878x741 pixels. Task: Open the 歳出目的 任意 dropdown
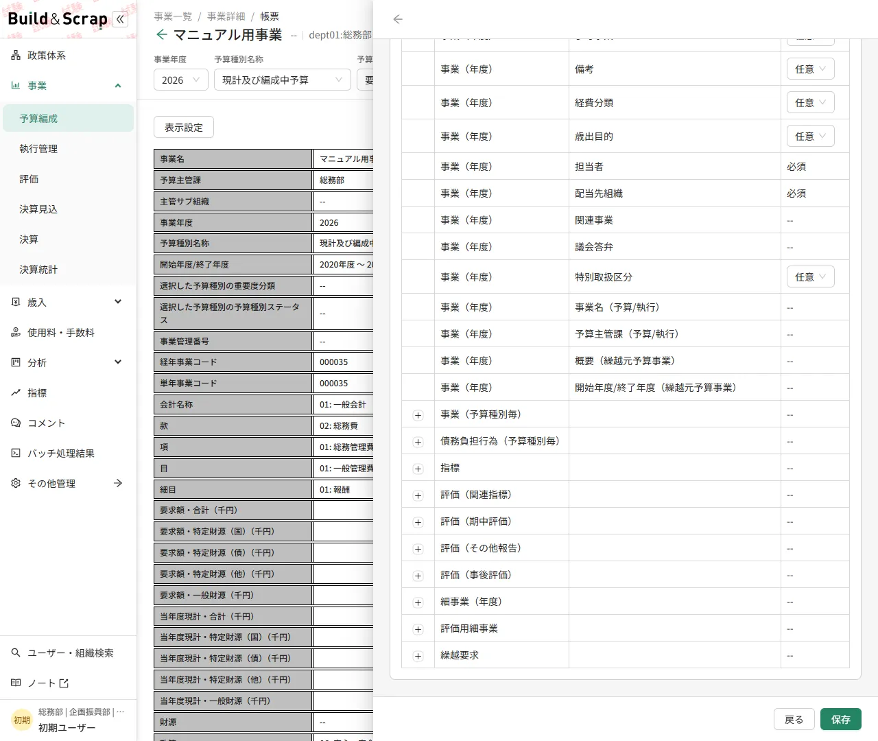(811, 137)
